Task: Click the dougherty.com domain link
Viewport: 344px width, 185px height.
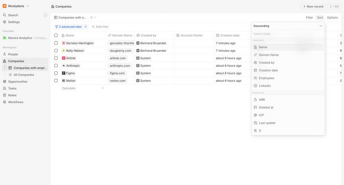Action: 120,50
